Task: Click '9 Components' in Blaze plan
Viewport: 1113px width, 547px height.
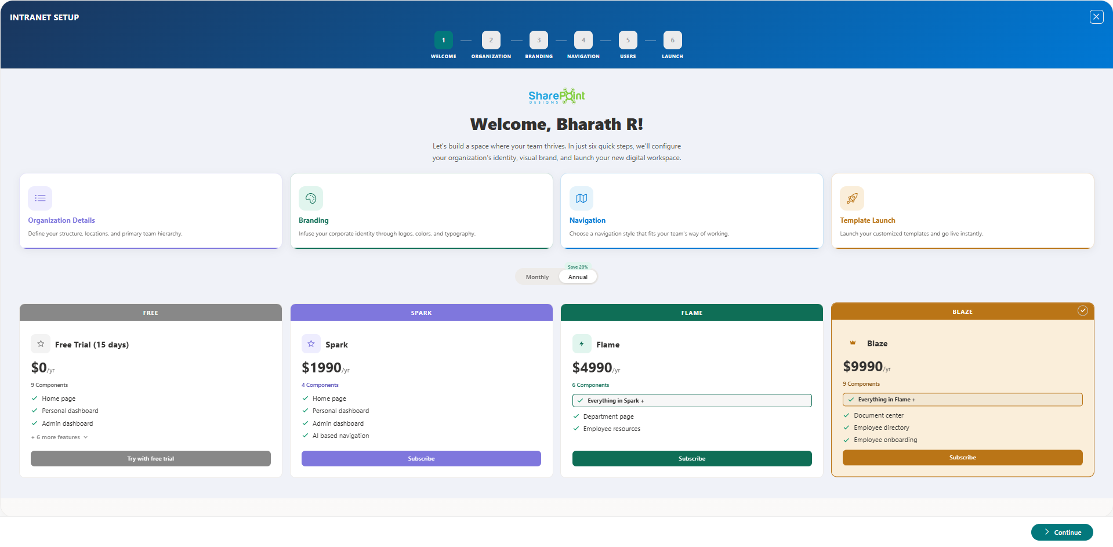Action: (861, 384)
